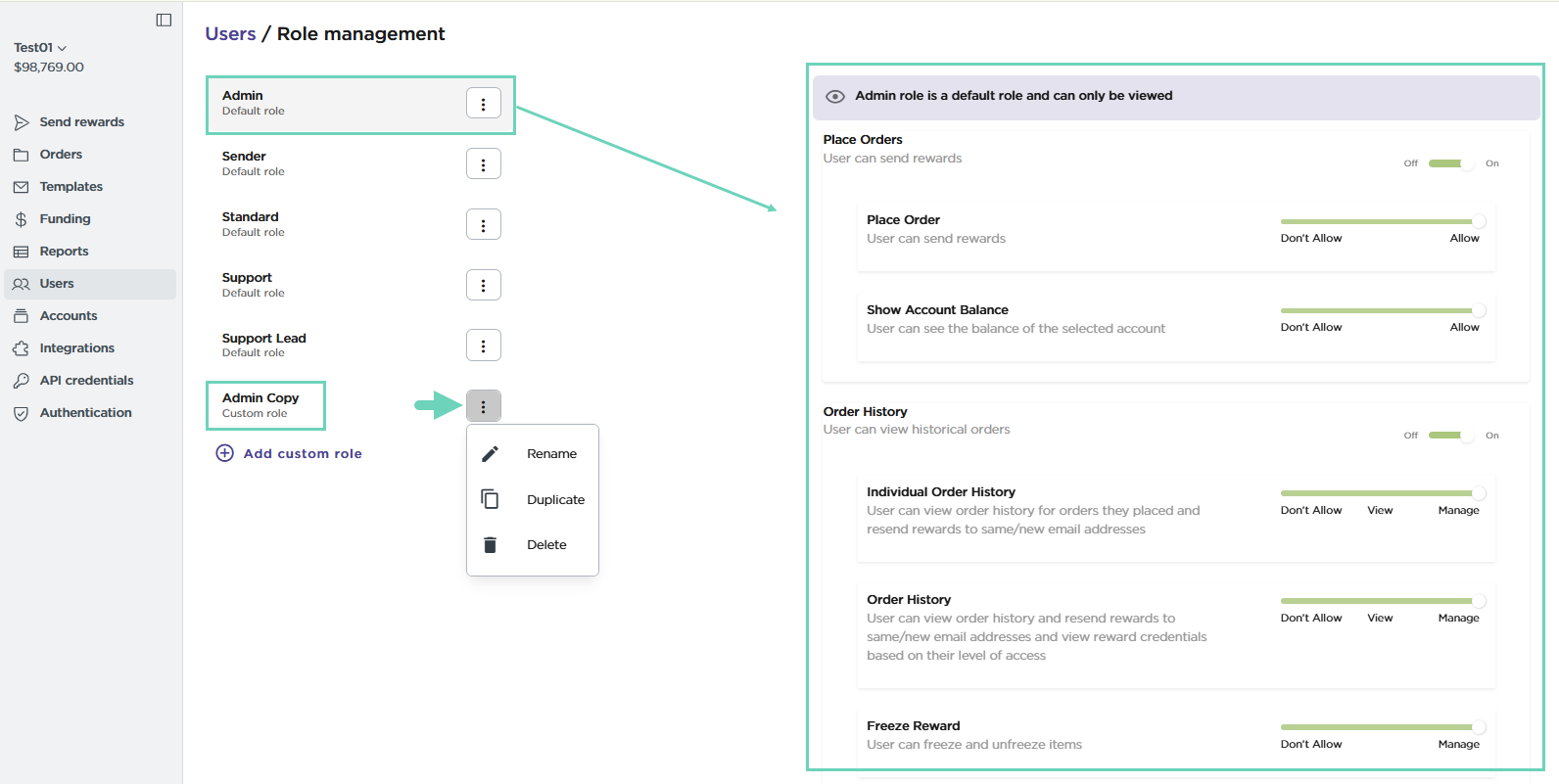The image size is (1559, 784).
Task: Click the API credentials key icon
Action: [21, 381]
